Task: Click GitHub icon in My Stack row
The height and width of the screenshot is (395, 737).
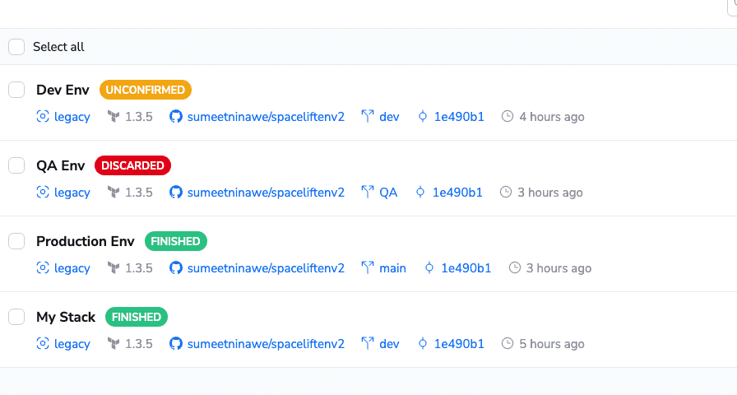Action: (x=176, y=343)
